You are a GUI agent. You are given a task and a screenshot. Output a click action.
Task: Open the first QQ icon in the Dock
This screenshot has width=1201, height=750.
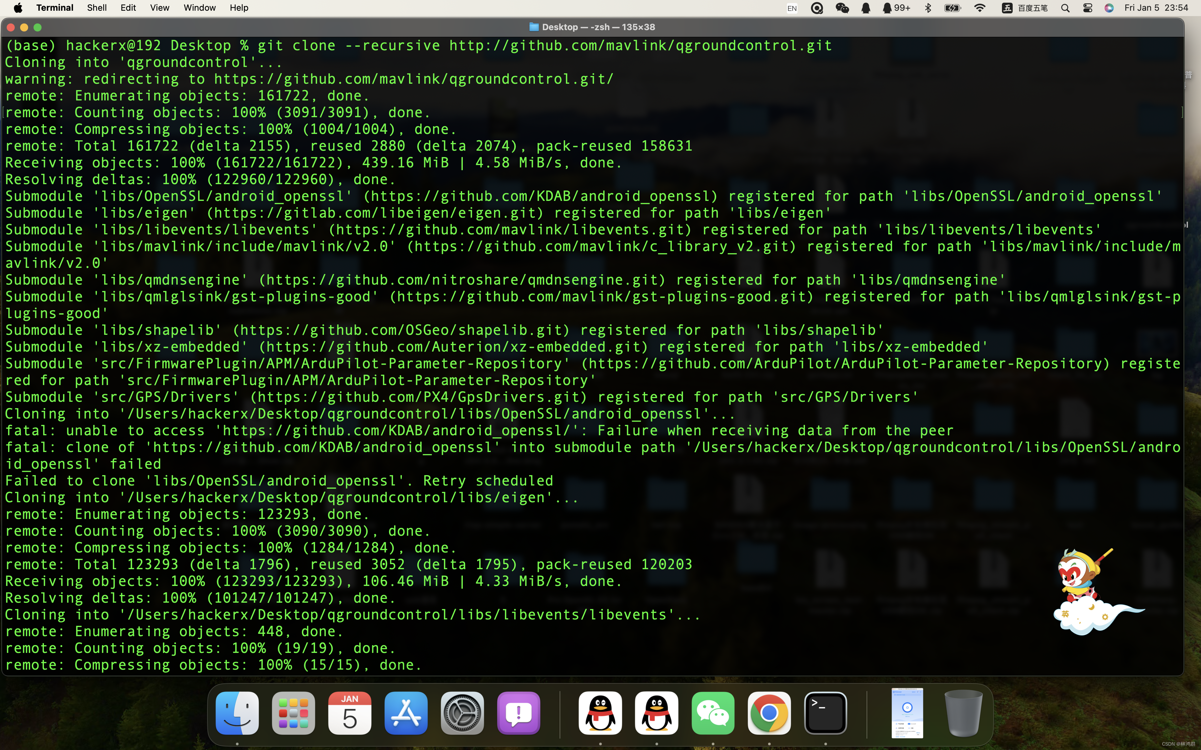click(600, 713)
